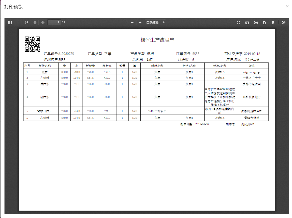Open the document search tool
The image size is (292, 218).
coord(26,22)
